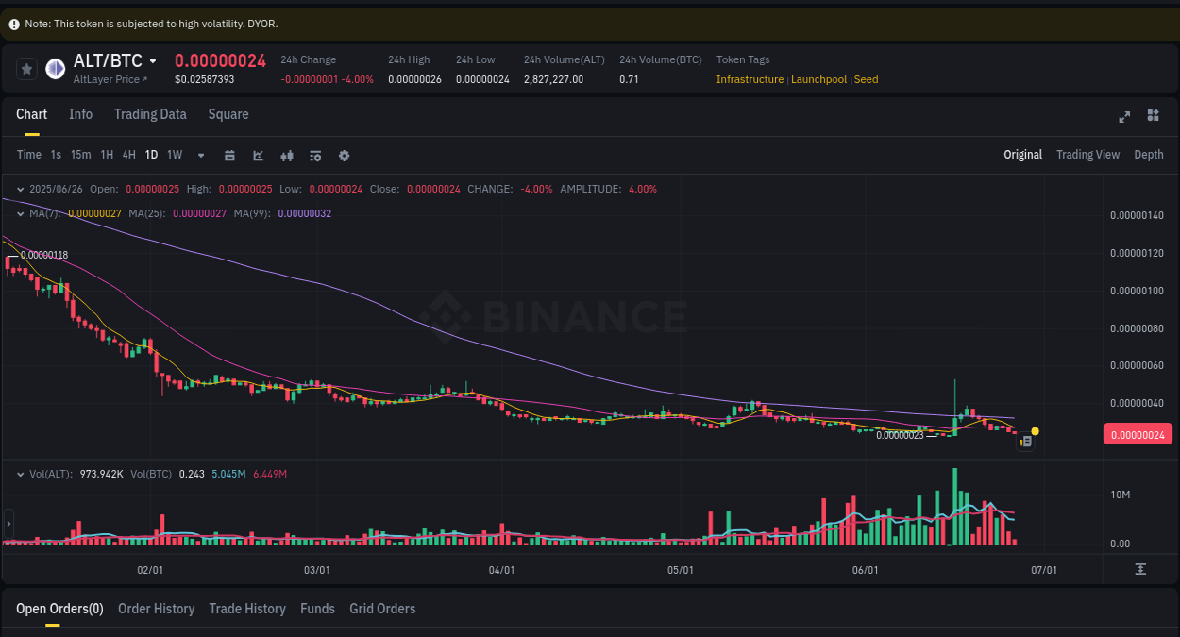Expand the chart to fullscreen
This screenshot has height=637, width=1180.
click(x=1124, y=117)
